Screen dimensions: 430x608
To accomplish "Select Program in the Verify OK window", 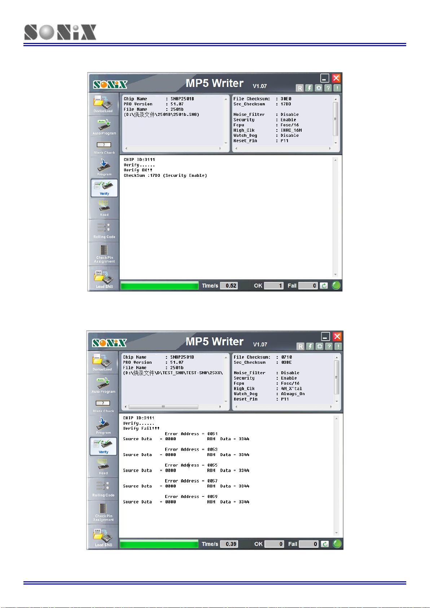I will tap(104, 167).
